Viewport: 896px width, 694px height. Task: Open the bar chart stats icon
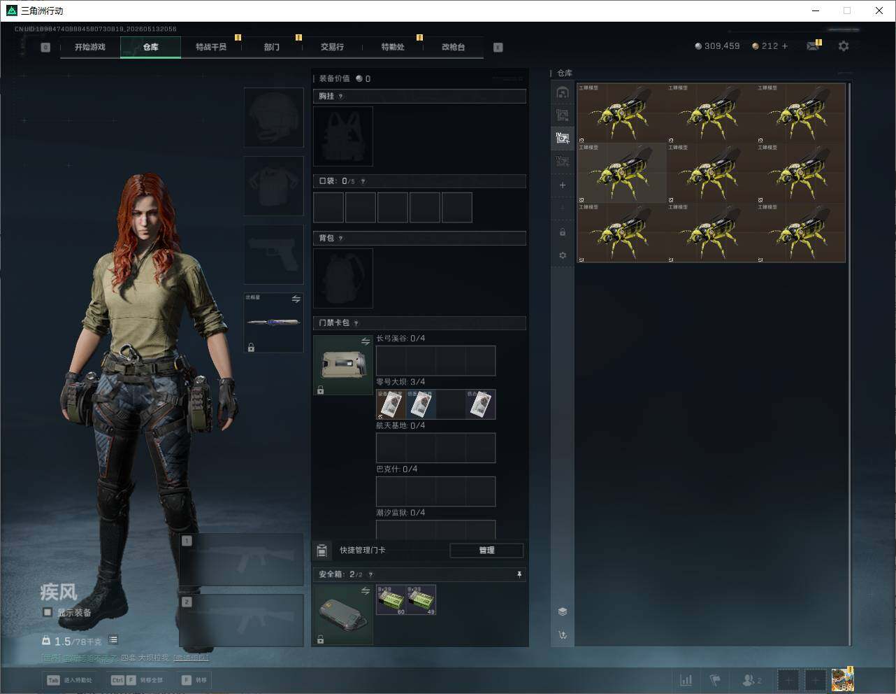click(x=686, y=680)
